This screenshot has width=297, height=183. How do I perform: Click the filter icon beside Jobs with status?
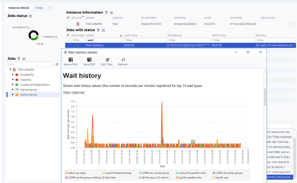coord(98,30)
